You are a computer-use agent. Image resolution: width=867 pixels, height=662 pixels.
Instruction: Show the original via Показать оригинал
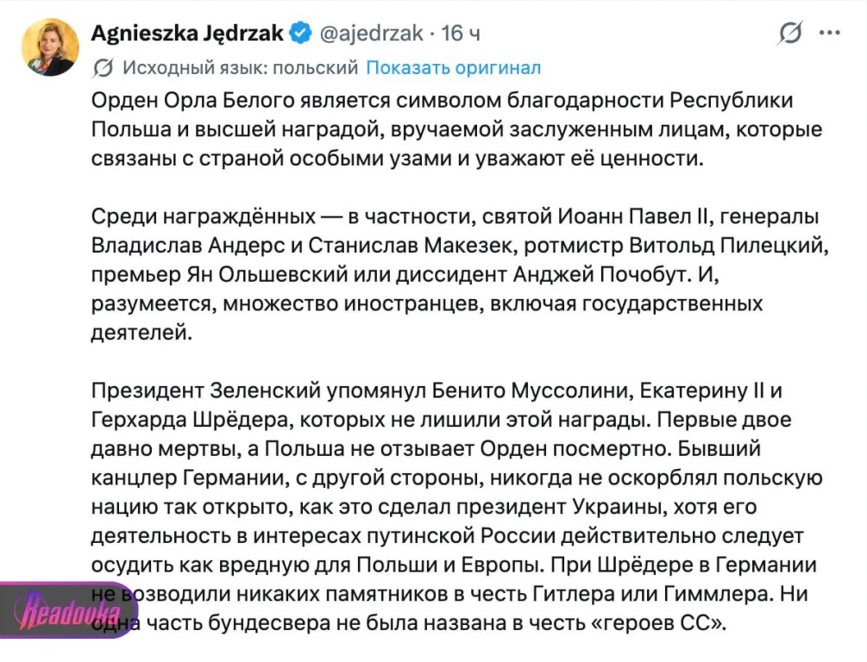pos(454,67)
